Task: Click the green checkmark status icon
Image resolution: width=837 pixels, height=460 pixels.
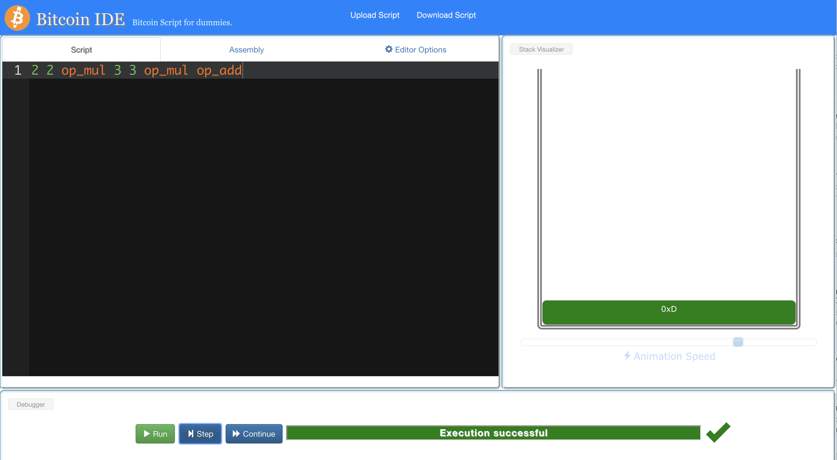Action: [718, 433]
